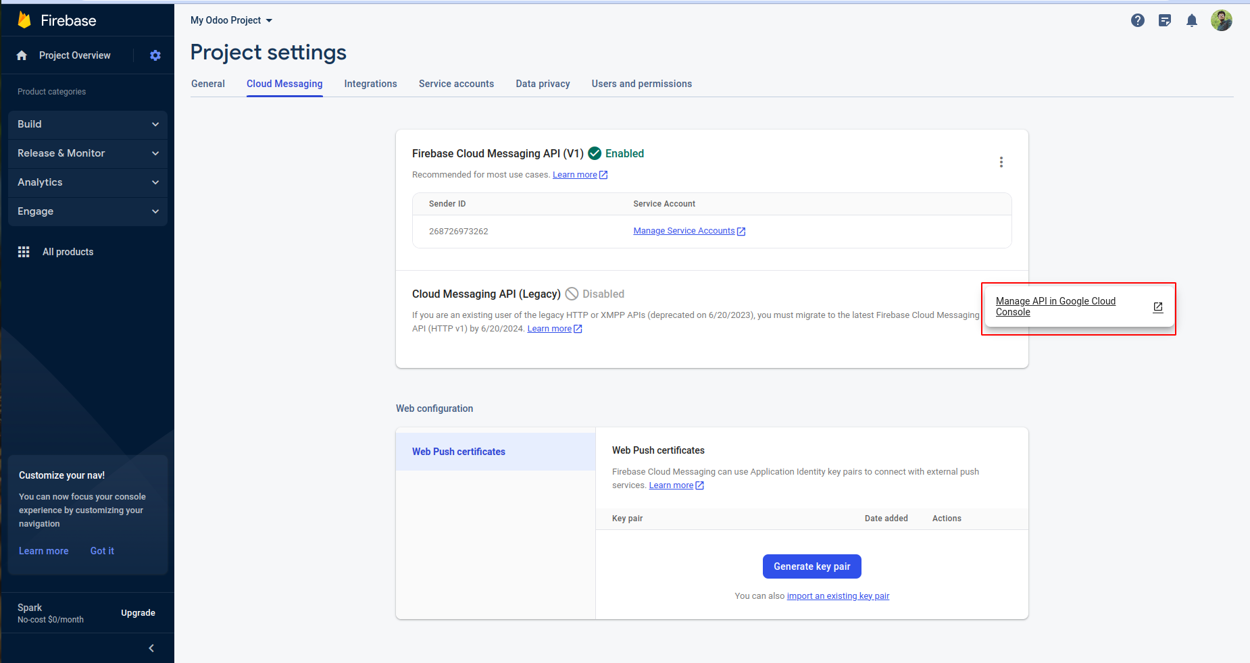Switch to the Integrations tab
The height and width of the screenshot is (663, 1250).
click(370, 84)
